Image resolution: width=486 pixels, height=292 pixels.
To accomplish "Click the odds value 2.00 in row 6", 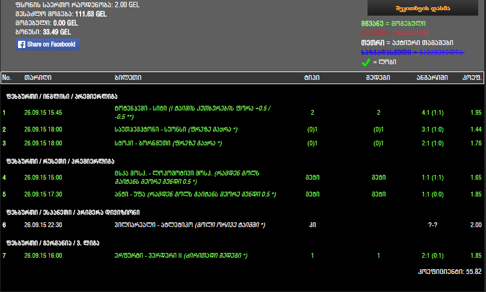I will (476, 225).
